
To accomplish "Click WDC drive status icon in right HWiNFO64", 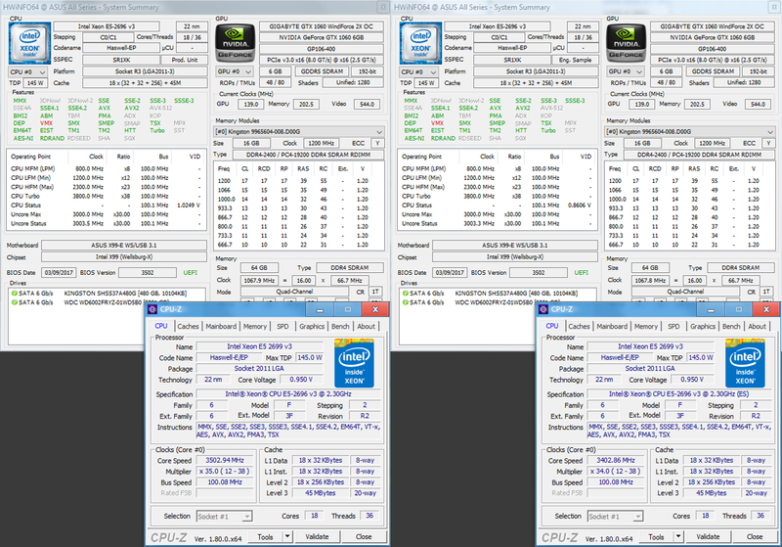I will pyautogui.click(x=406, y=302).
